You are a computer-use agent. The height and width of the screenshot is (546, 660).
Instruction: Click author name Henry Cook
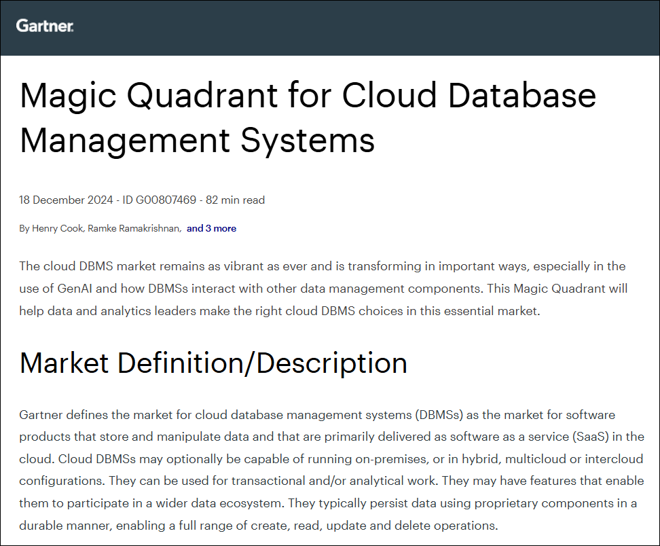56,229
